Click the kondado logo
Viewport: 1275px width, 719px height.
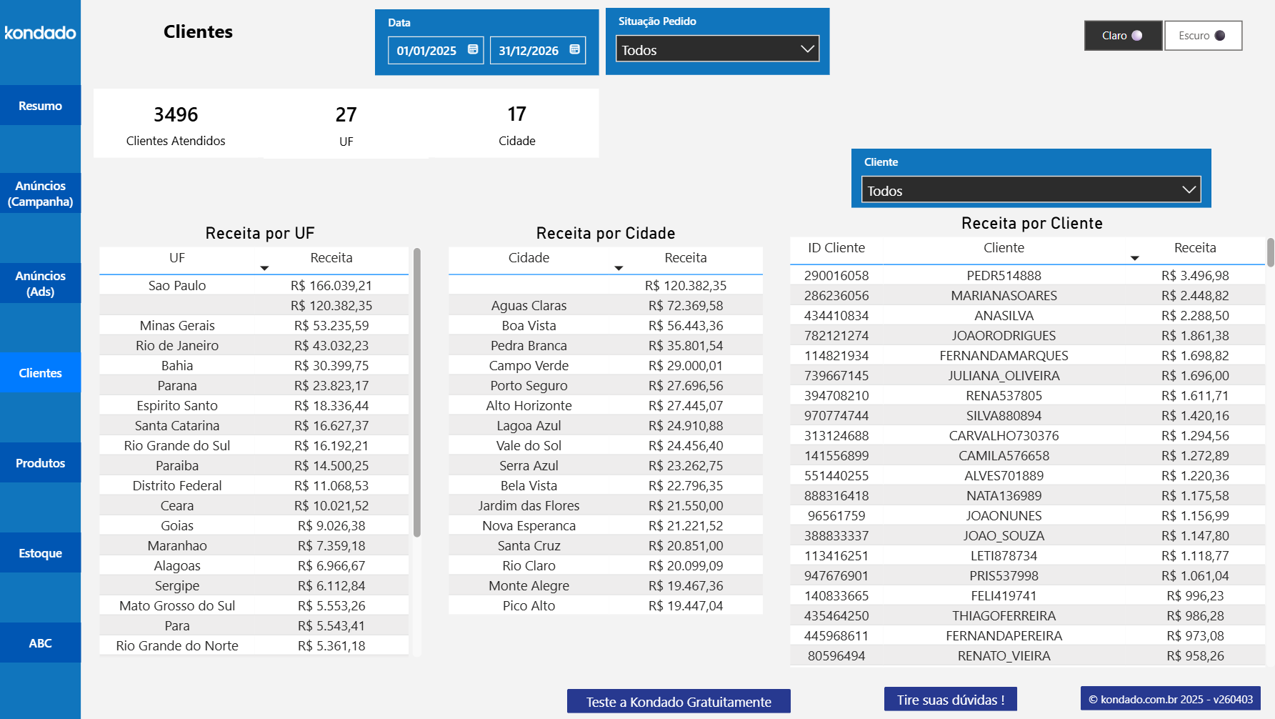tap(40, 33)
